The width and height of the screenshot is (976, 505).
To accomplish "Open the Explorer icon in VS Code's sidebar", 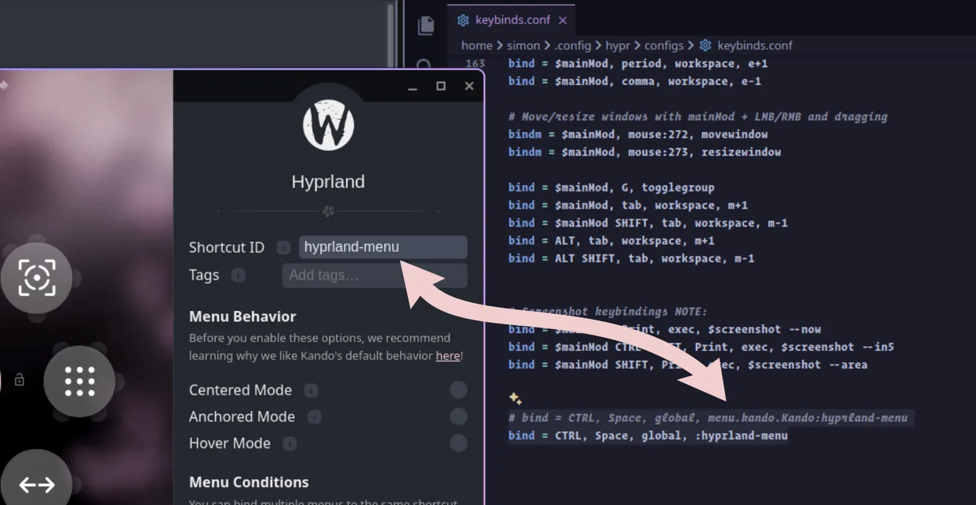I will pos(426,24).
